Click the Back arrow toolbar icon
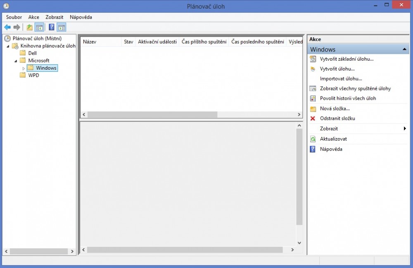Screen dimensions: 413x268 pos(7,28)
